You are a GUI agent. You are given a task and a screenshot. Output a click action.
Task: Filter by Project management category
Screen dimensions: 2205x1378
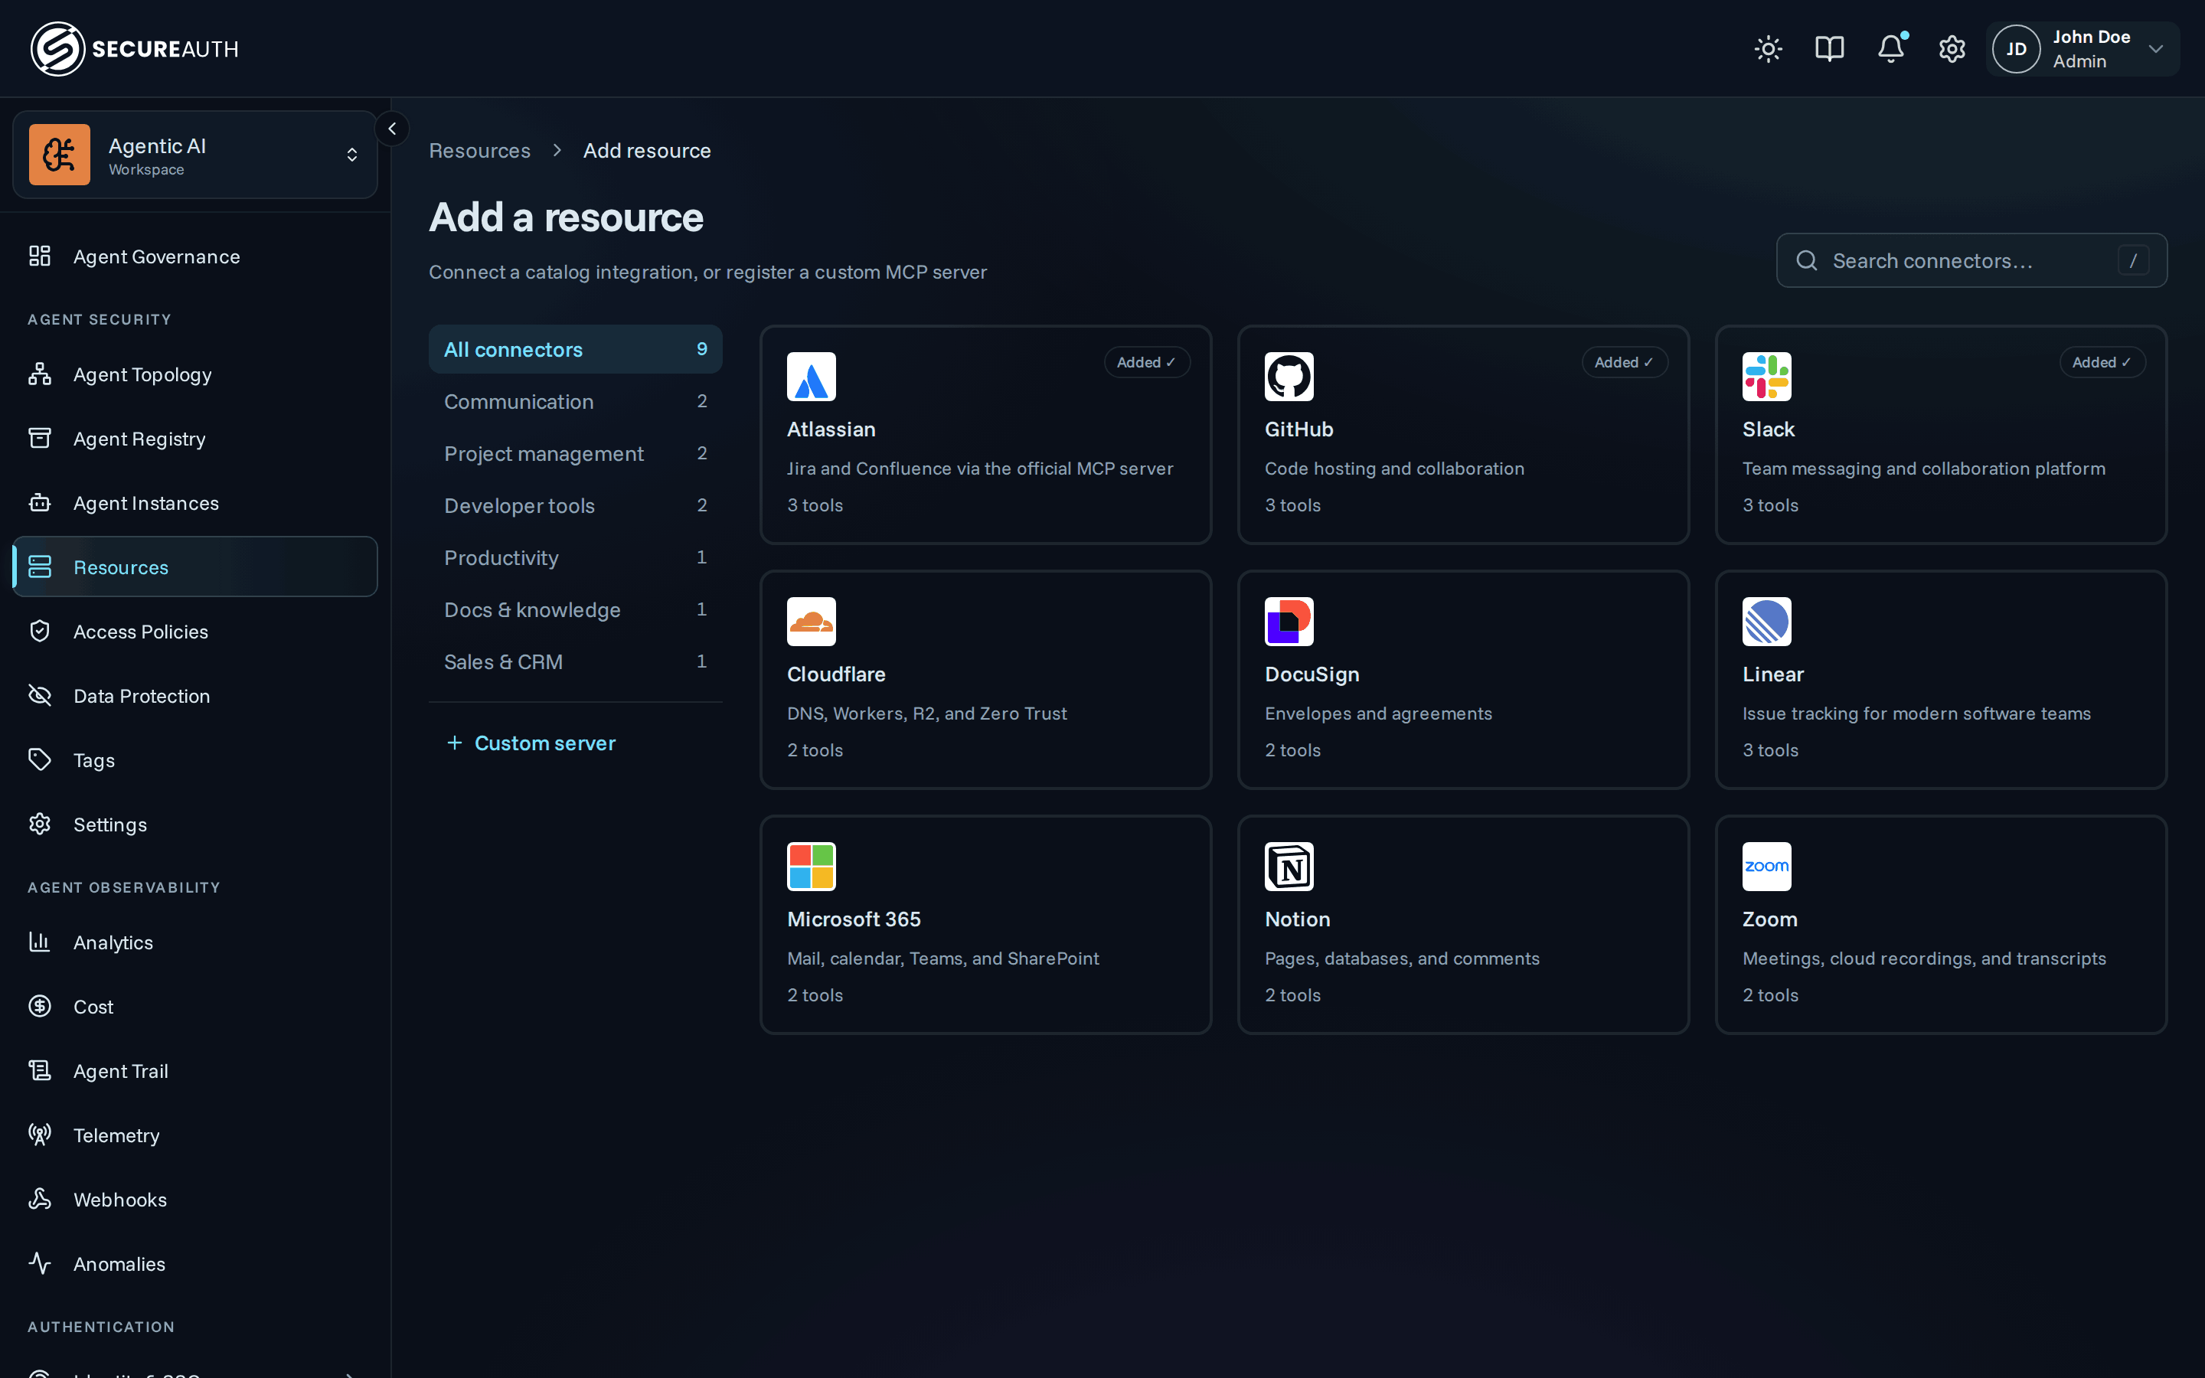[x=575, y=453]
